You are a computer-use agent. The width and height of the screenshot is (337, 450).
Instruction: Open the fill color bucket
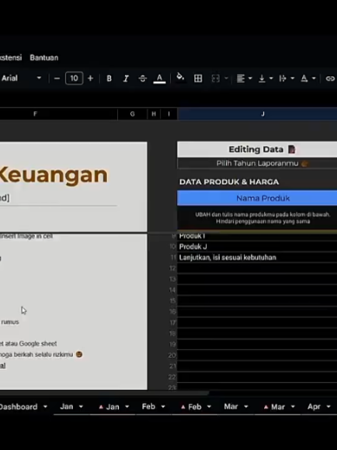click(181, 77)
